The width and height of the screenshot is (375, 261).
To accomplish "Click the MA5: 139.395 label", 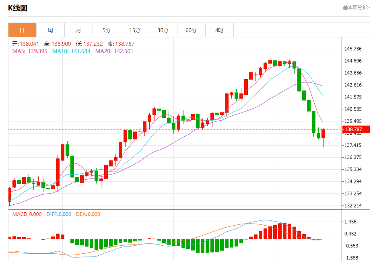I will coord(30,51).
